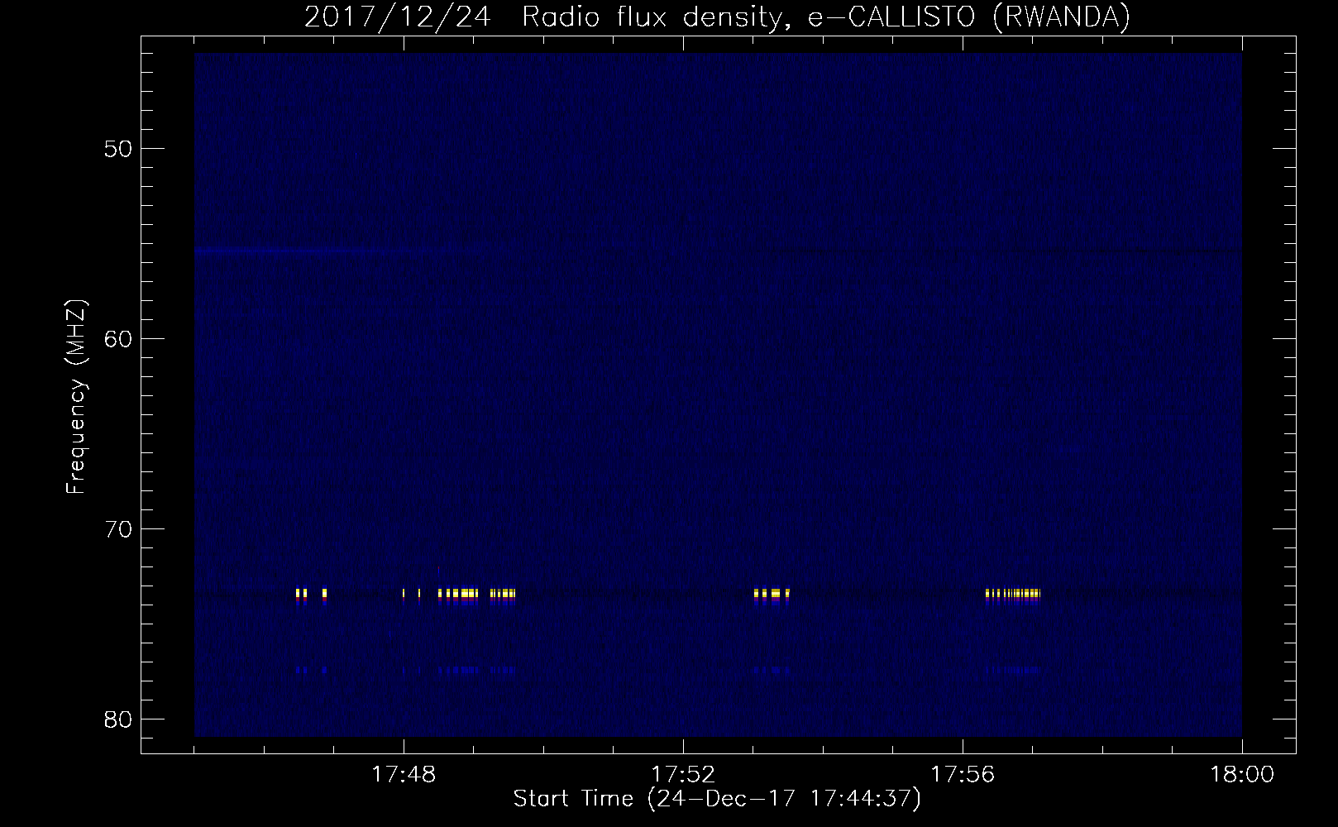Click the y-axis tick label '80'
The width and height of the screenshot is (1338, 827).
[118, 719]
